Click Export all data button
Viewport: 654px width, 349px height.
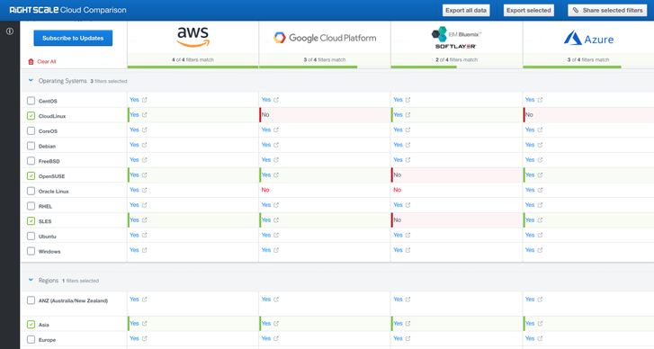[x=466, y=10]
